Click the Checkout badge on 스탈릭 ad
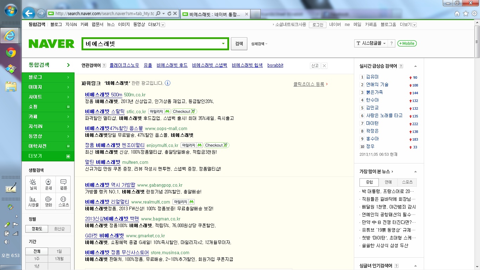 (x=184, y=111)
